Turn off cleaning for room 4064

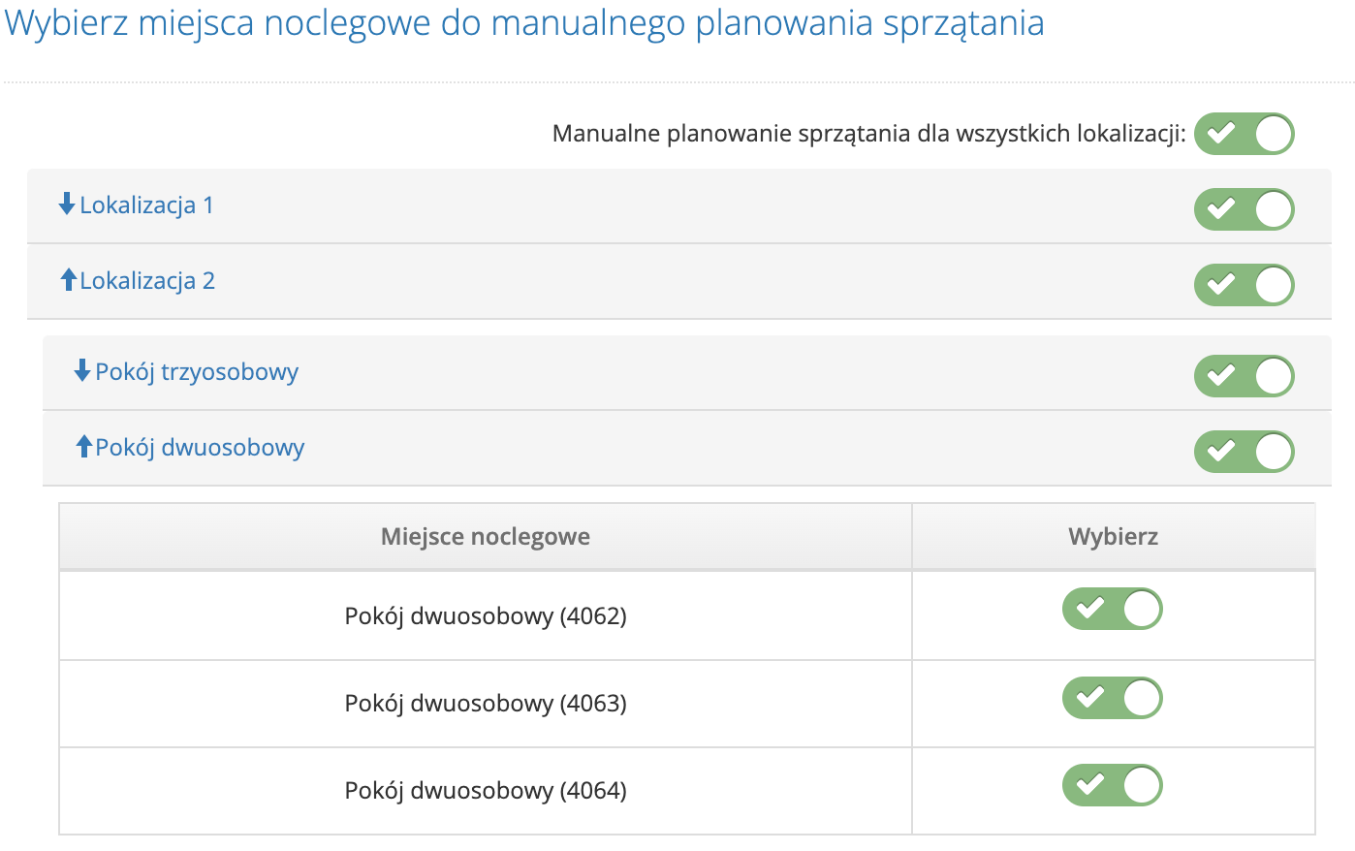1112,785
